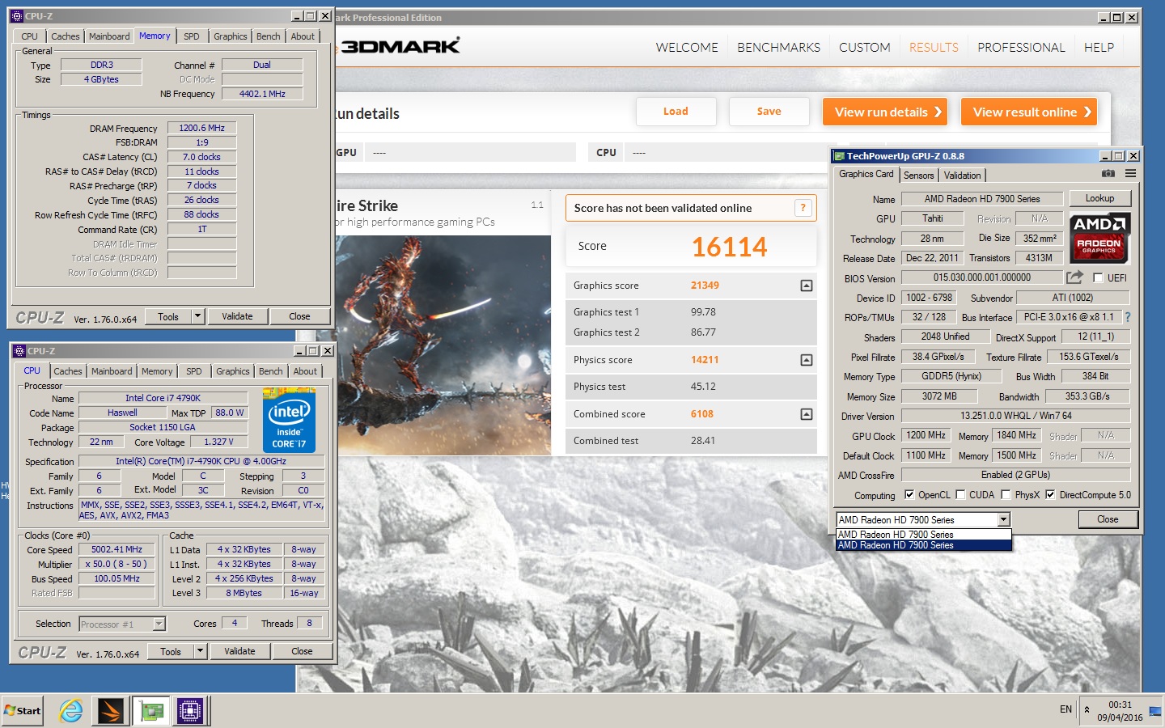Image resolution: width=1165 pixels, height=728 pixels.
Task: Click the Core Speed value 5002.41 MHz
Action: point(116,549)
